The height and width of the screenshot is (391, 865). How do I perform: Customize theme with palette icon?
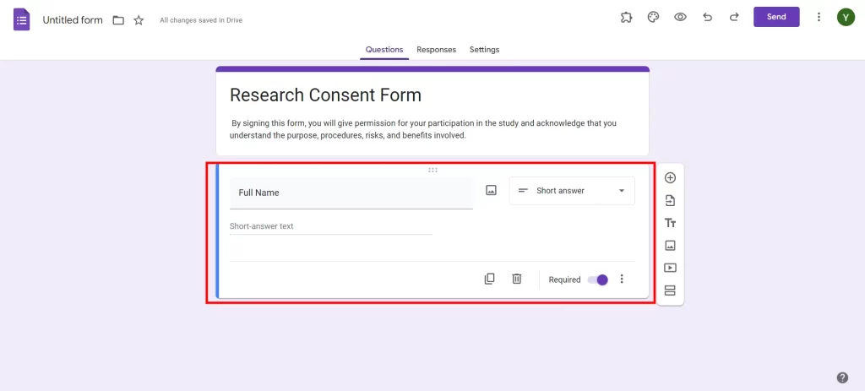pos(653,17)
